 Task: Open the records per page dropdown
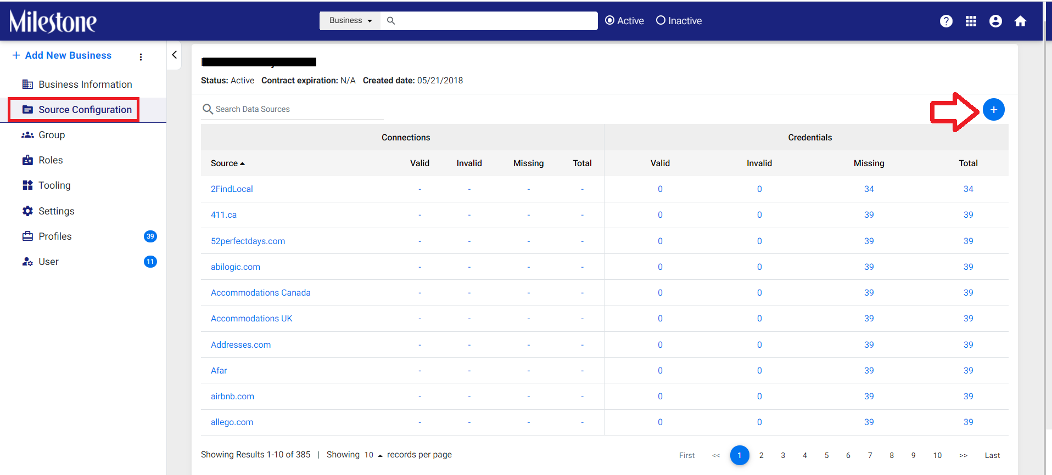click(373, 455)
